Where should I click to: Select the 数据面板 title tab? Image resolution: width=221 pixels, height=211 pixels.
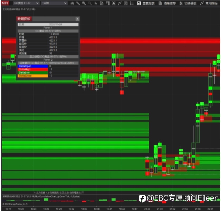24,19
